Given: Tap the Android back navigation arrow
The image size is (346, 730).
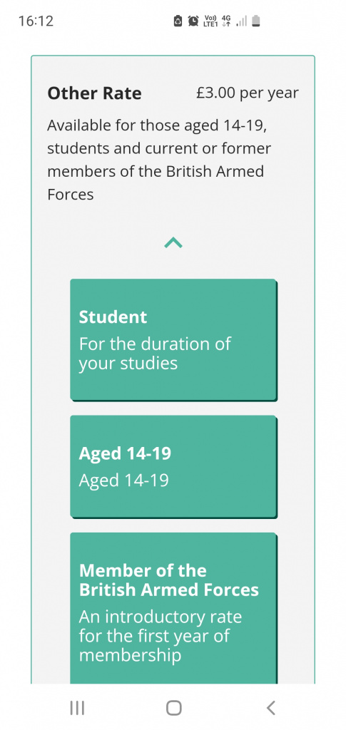Looking at the screenshot, I should (270, 708).
